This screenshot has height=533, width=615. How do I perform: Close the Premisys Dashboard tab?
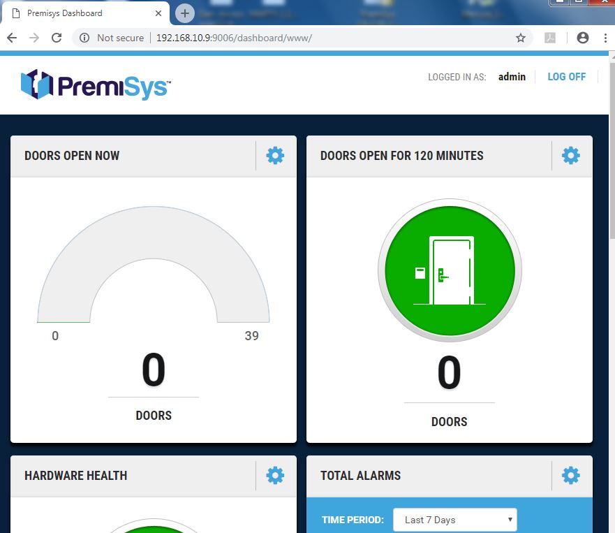pos(158,13)
